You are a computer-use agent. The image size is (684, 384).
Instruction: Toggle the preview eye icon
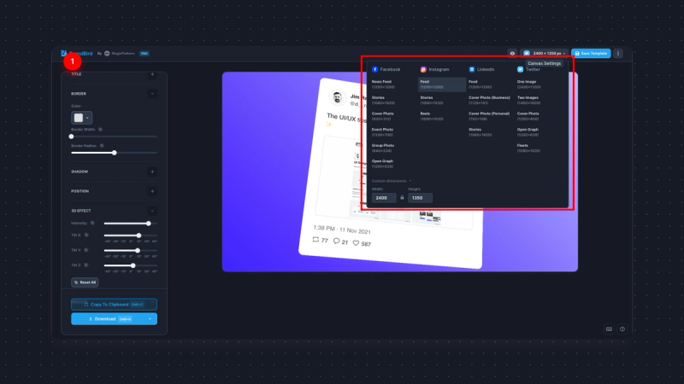(x=512, y=53)
